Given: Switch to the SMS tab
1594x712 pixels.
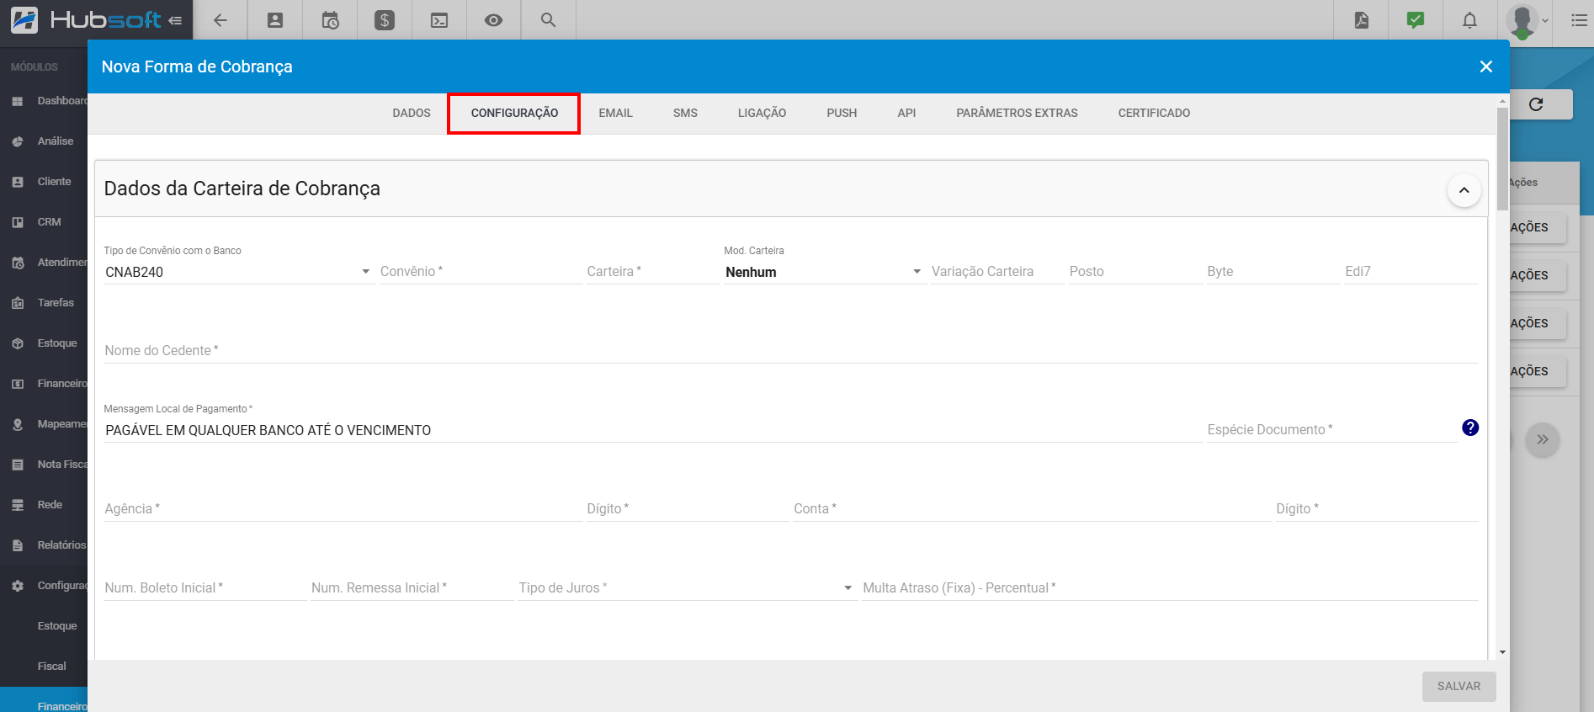Looking at the screenshot, I should tap(685, 113).
